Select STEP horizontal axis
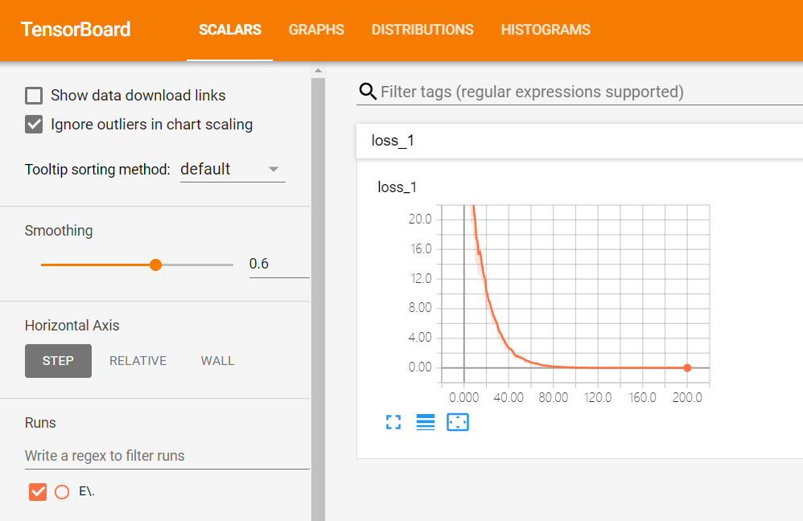 tap(59, 361)
